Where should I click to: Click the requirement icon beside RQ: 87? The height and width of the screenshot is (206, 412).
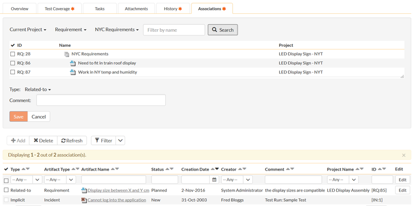(x=73, y=72)
